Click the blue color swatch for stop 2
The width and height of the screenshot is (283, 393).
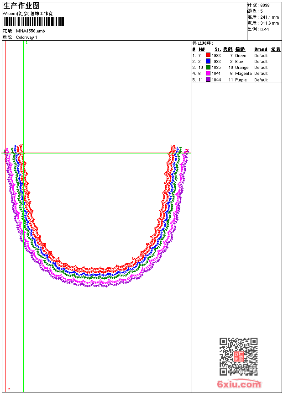(x=208, y=61)
